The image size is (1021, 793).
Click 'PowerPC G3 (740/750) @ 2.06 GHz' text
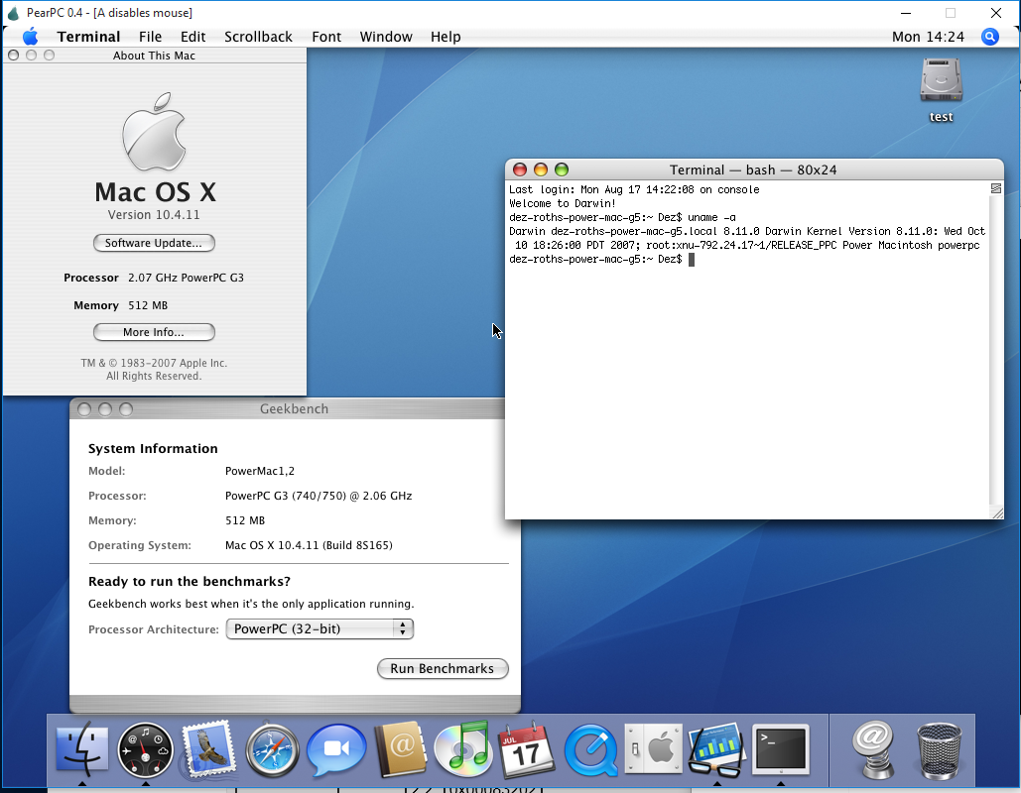click(319, 496)
